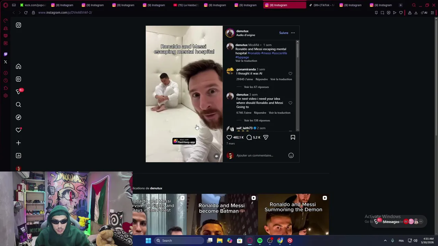Reply to gonamiranda's comment
The width and height of the screenshot is (438, 246).
click(261, 79)
